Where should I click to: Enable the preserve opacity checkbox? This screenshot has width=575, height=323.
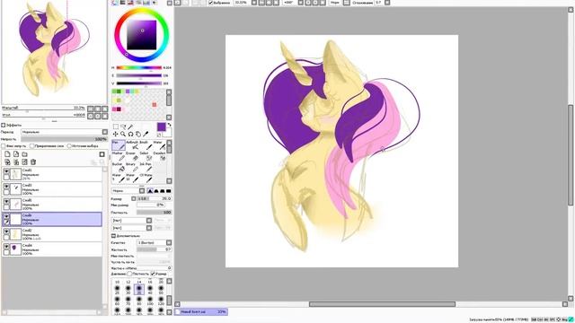pyautogui.click(x=4, y=145)
